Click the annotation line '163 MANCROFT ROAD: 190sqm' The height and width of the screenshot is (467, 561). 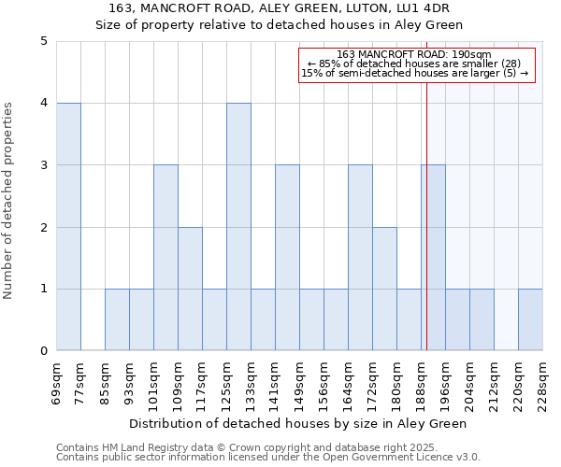[x=414, y=54]
